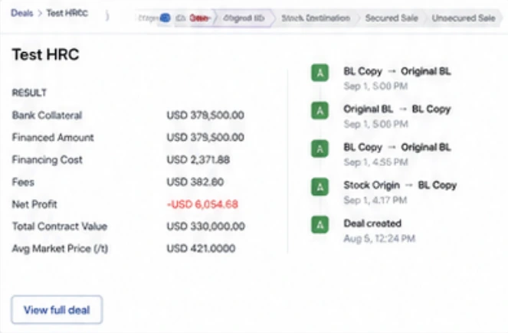This screenshot has width=508, height=333.
Task: Click timestamp Sep 1, 4:17 PM
Action: [x=375, y=200]
